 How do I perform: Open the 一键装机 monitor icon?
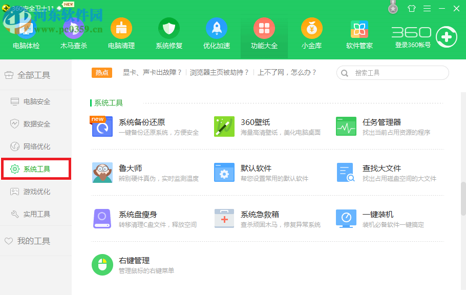pyautogui.click(x=346, y=219)
